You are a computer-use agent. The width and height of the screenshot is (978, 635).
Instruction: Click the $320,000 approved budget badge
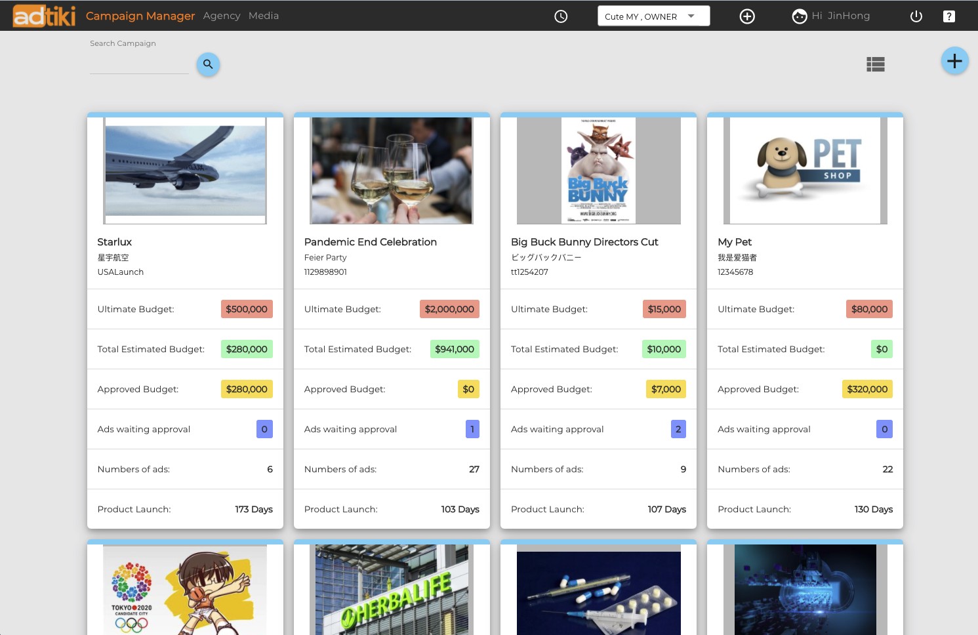(867, 389)
